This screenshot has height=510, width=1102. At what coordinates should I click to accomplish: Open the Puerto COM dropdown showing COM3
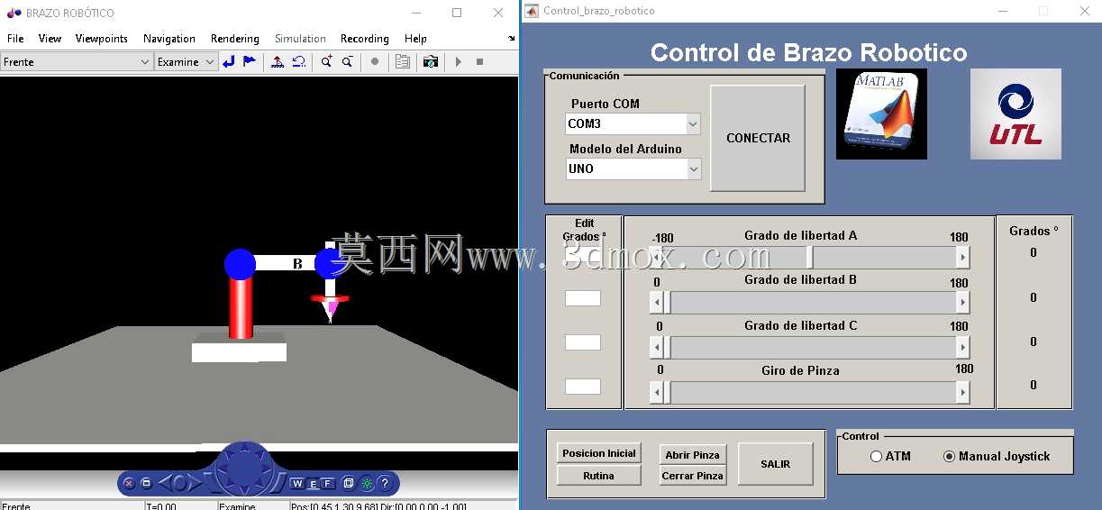(x=633, y=123)
